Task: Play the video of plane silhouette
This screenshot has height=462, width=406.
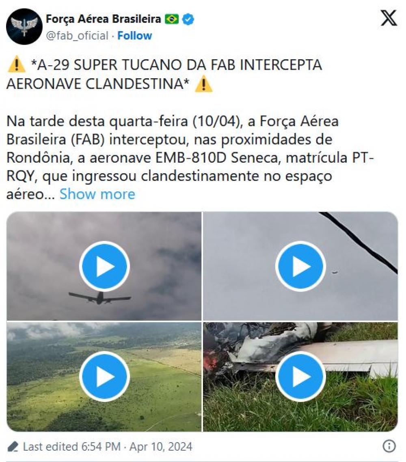Action: click(x=104, y=266)
